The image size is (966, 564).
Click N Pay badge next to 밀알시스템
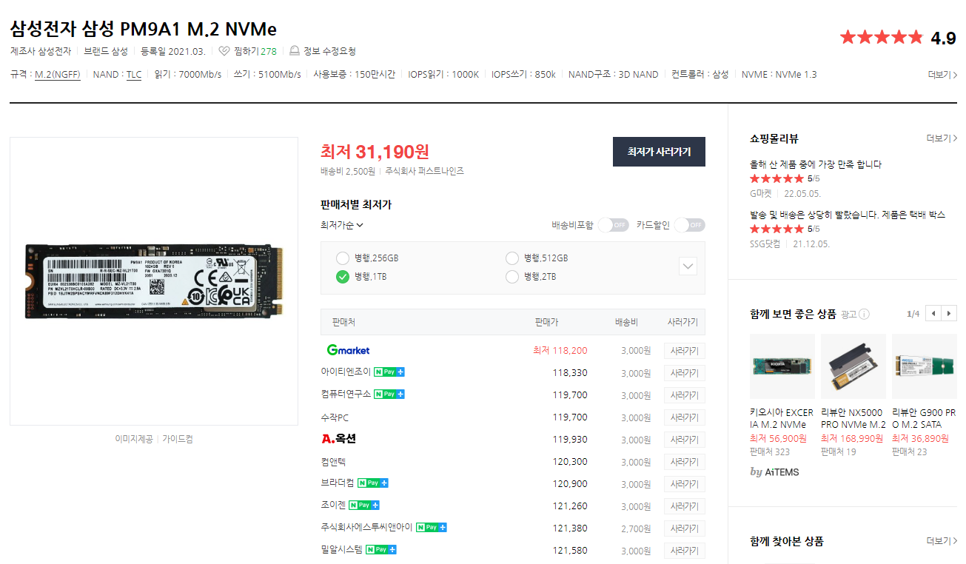point(381,550)
